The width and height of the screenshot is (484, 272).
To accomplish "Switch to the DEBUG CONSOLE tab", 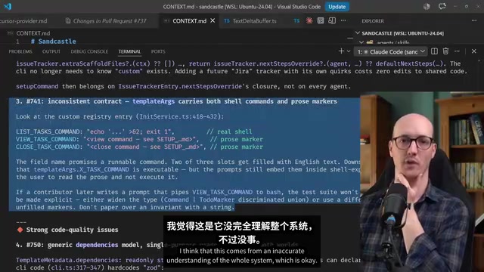I will tap(89, 51).
